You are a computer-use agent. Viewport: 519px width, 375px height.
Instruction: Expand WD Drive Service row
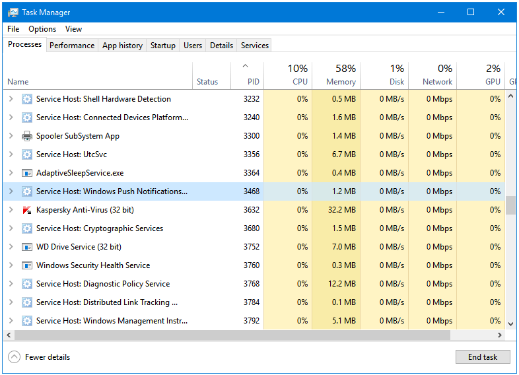(11, 247)
